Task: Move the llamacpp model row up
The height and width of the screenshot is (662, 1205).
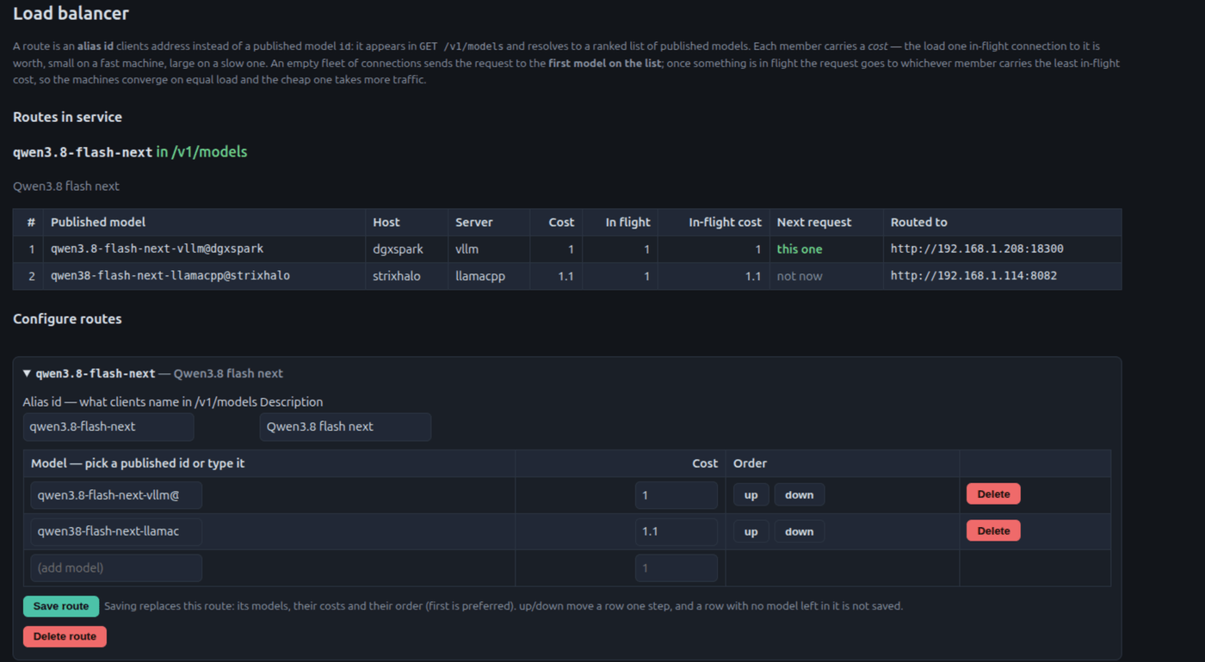Action: click(751, 531)
